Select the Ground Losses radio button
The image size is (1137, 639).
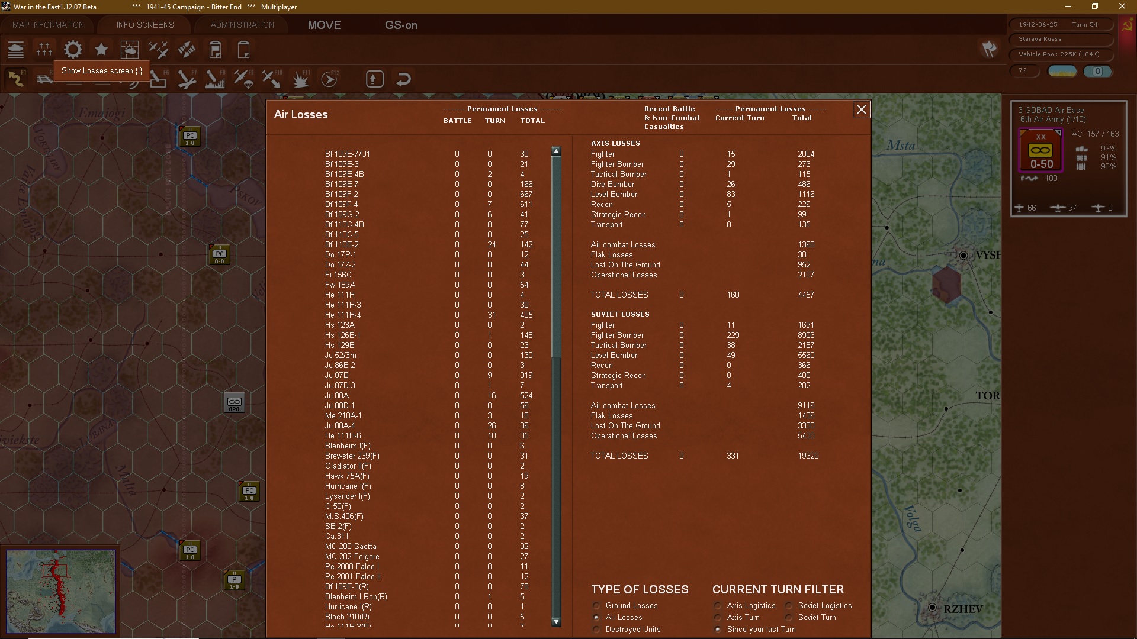[596, 606]
